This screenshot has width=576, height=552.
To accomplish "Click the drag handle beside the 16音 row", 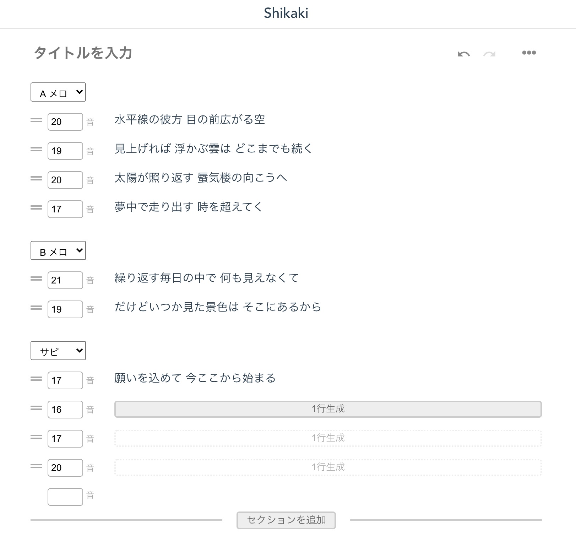I will 36,409.
